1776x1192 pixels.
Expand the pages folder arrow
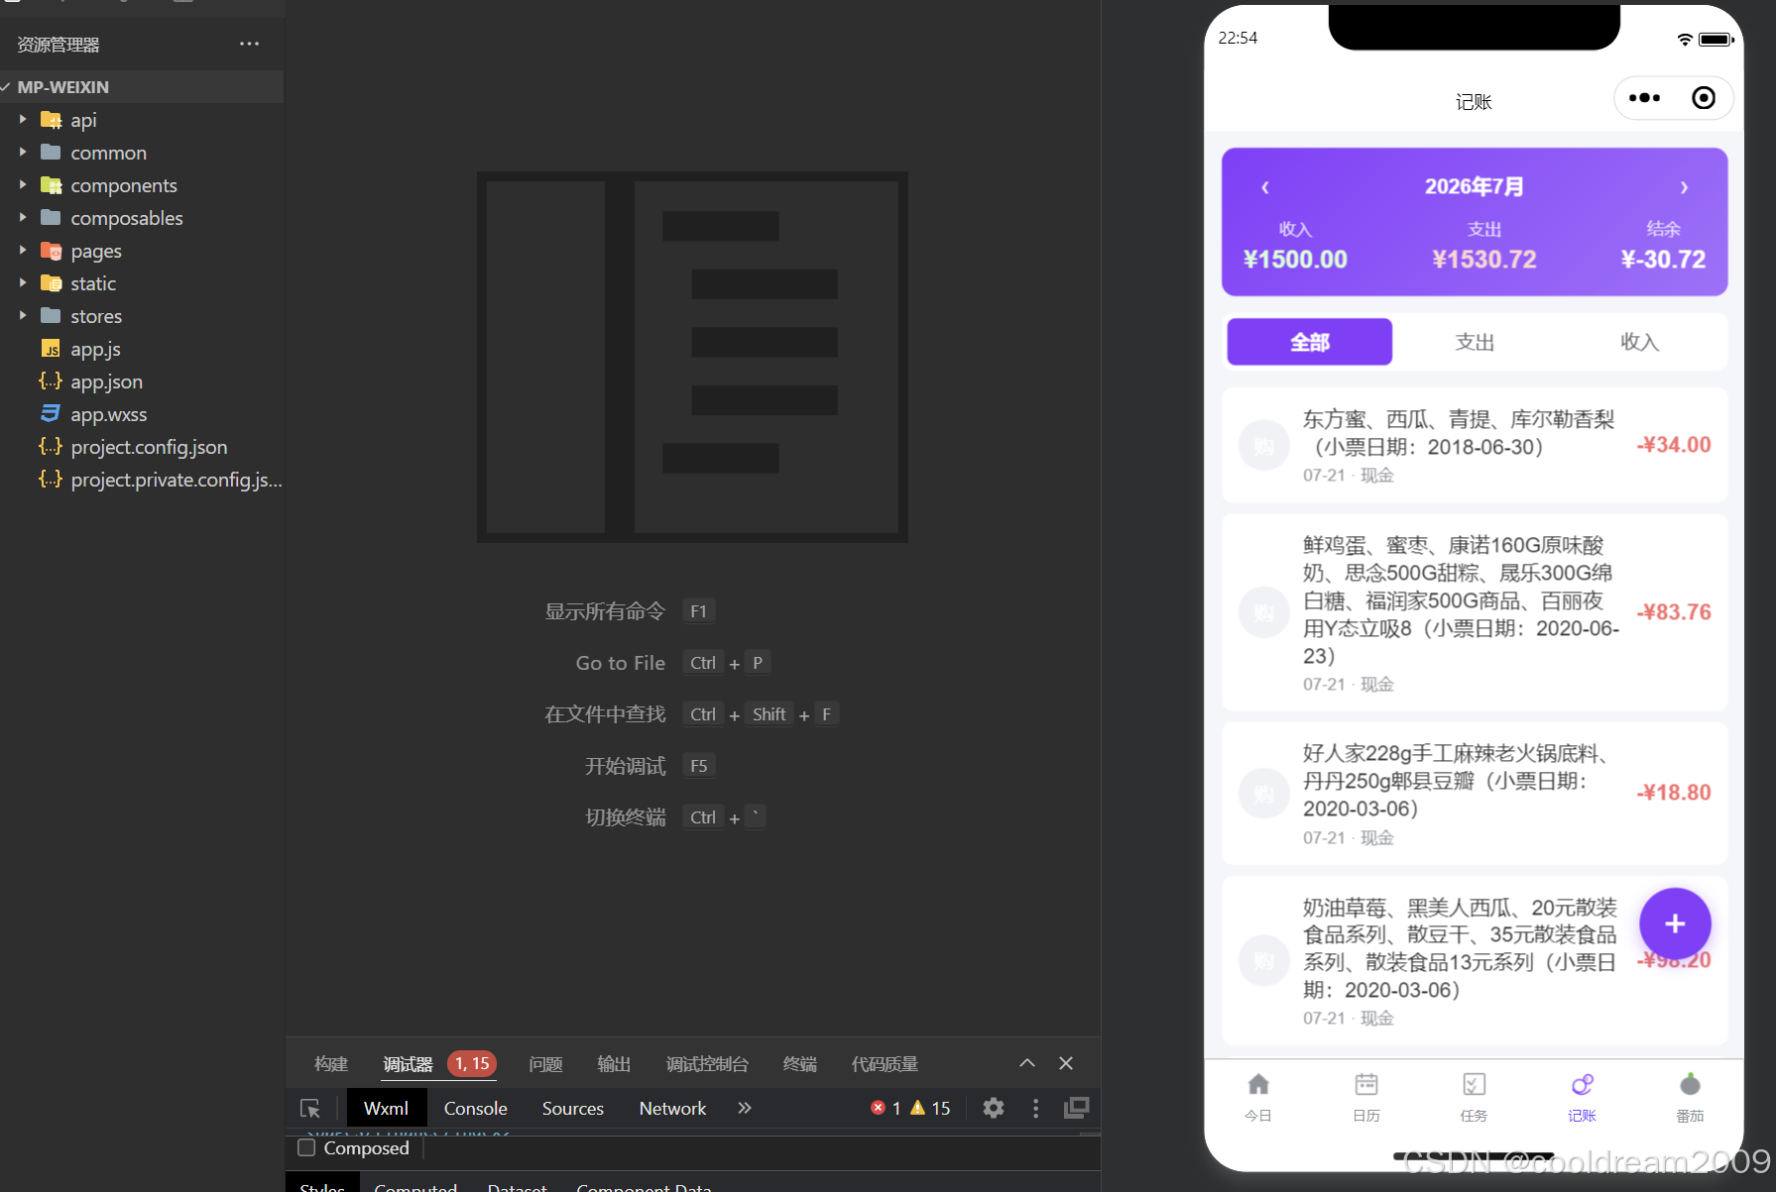[23, 251]
